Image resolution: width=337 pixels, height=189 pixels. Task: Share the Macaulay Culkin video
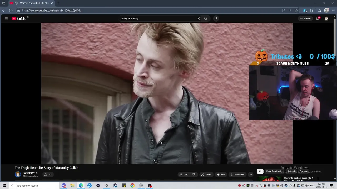[206, 175]
